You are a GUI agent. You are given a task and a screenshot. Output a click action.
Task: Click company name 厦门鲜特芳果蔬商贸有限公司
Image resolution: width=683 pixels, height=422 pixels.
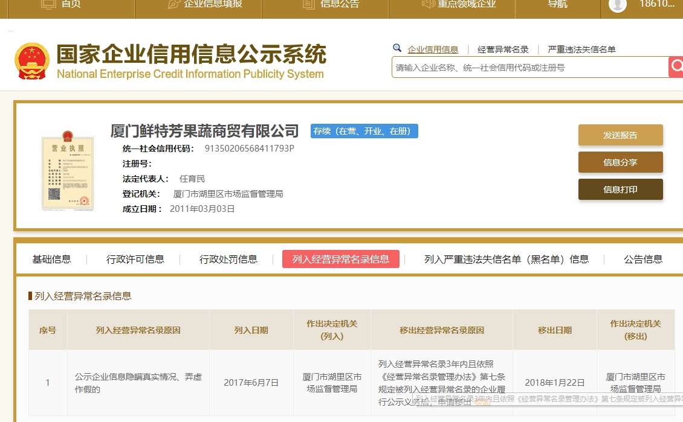coord(204,130)
